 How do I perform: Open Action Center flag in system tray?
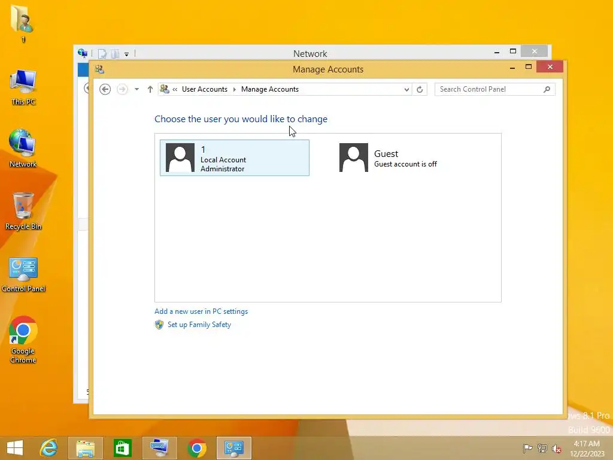527,448
